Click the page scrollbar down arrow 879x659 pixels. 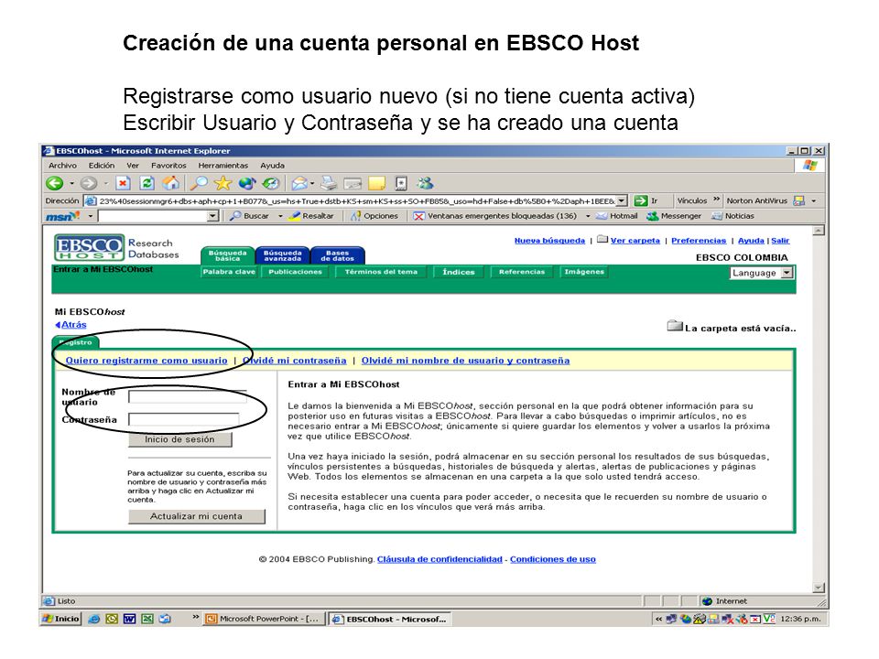pos(819,588)
